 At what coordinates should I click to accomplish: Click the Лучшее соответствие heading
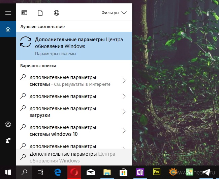point(42,27)
